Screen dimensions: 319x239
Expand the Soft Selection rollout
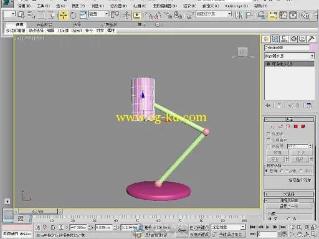point(289,194)
